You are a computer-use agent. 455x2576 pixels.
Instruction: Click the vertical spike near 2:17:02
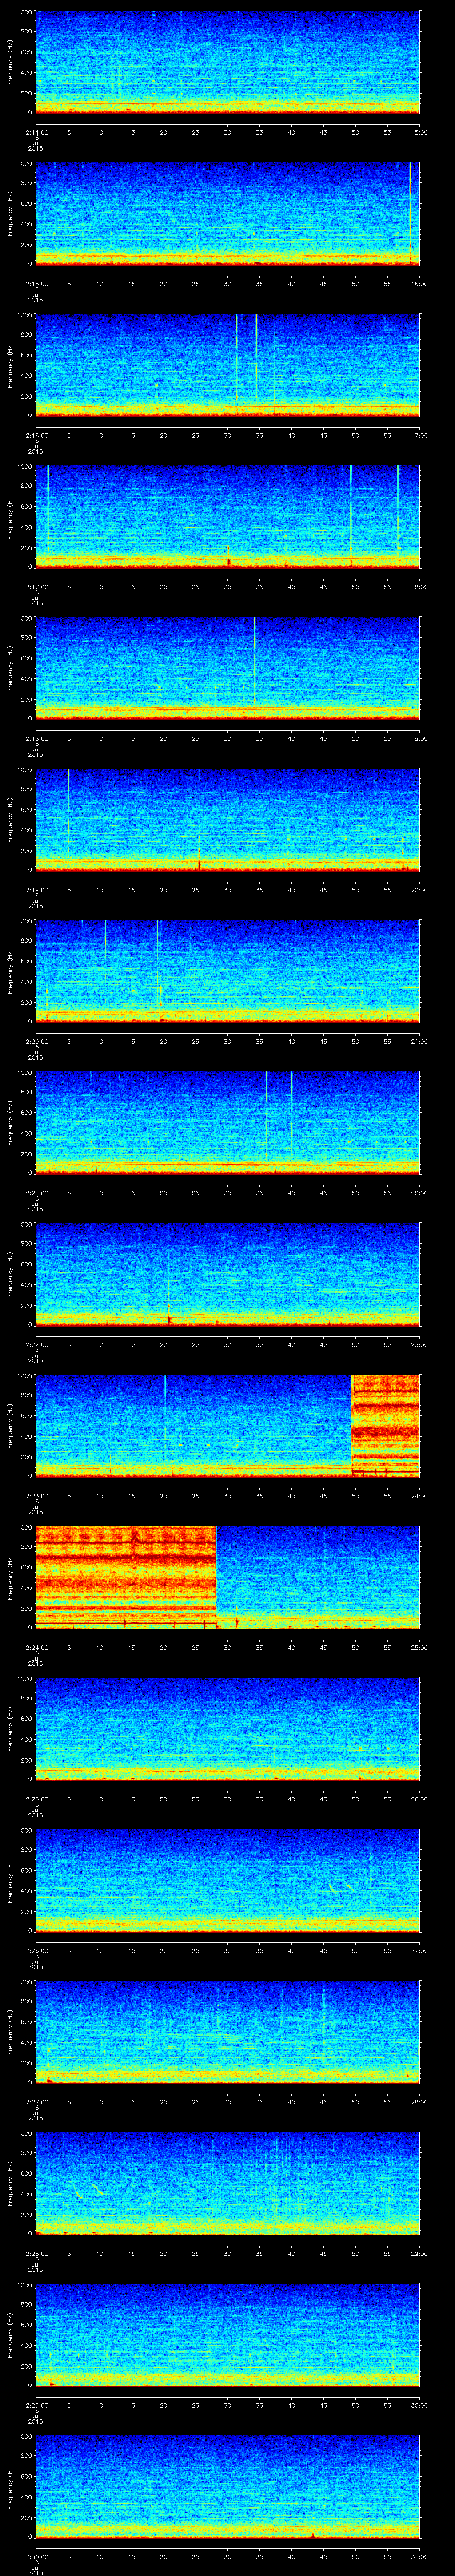point(48,510)
